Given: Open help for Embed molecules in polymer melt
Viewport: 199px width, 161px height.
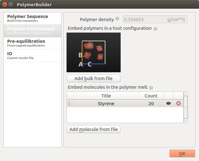Looking at the screenshot, I should pyautogui.click(x=151, y=88).
